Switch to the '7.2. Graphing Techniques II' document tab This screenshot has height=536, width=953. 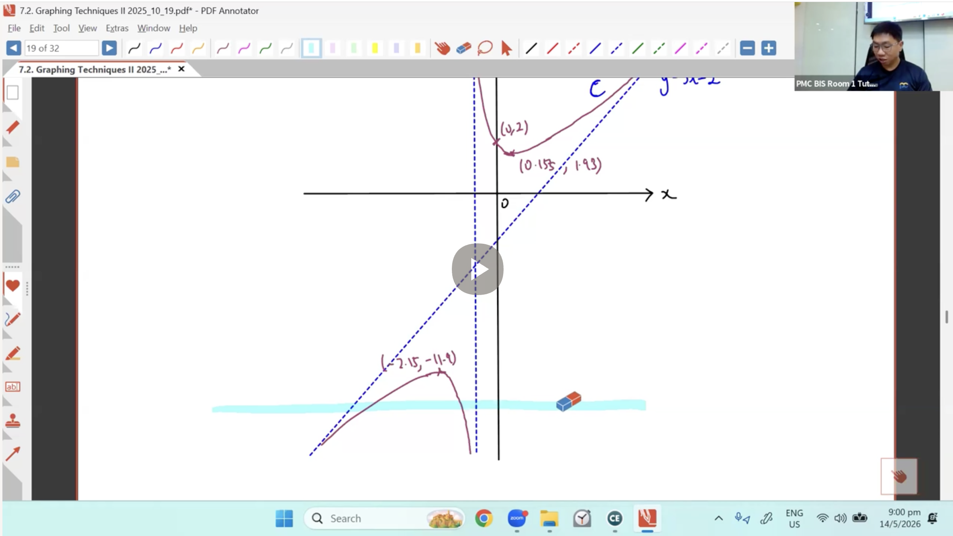point(95,69)
